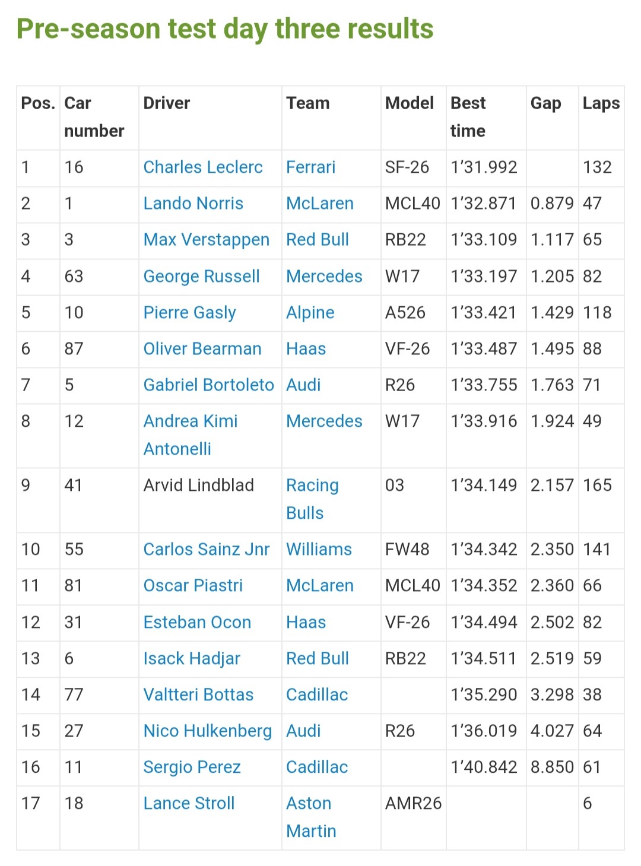
Task: Click the Sergio Perez driver link
Action: (x=192, y=767)
